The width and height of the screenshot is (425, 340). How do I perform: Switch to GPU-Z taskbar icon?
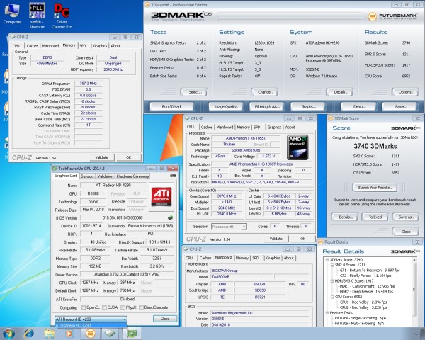(132, 334)
